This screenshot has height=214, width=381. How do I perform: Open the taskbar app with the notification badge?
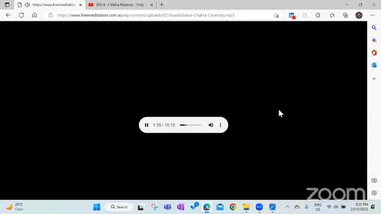(x=194, y=206)
